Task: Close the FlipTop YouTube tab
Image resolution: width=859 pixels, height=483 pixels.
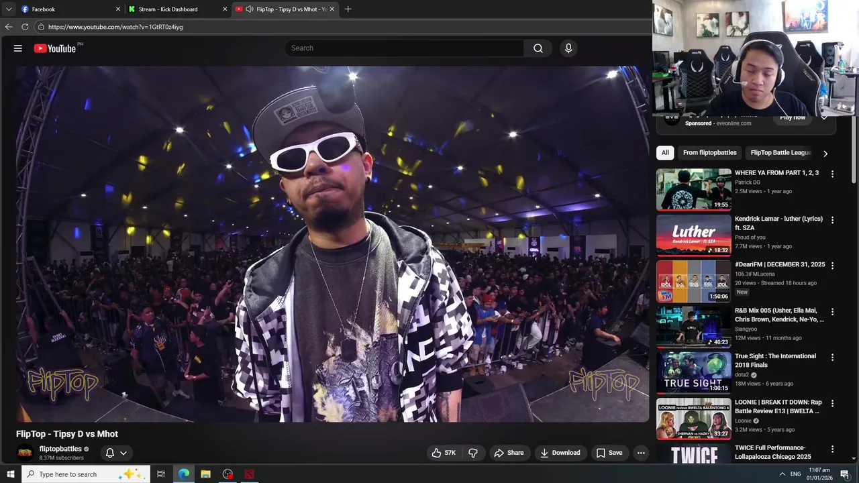Action: point(332,9)
